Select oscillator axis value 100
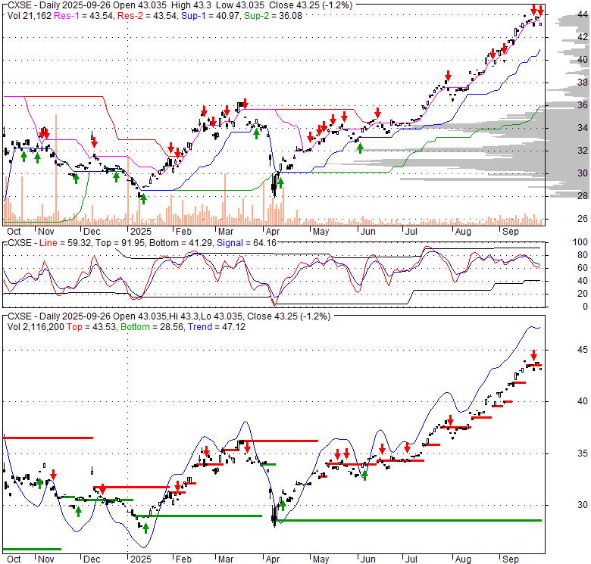Screen dimensions: 591x564 pyautogui.click(x=580, y=242)
